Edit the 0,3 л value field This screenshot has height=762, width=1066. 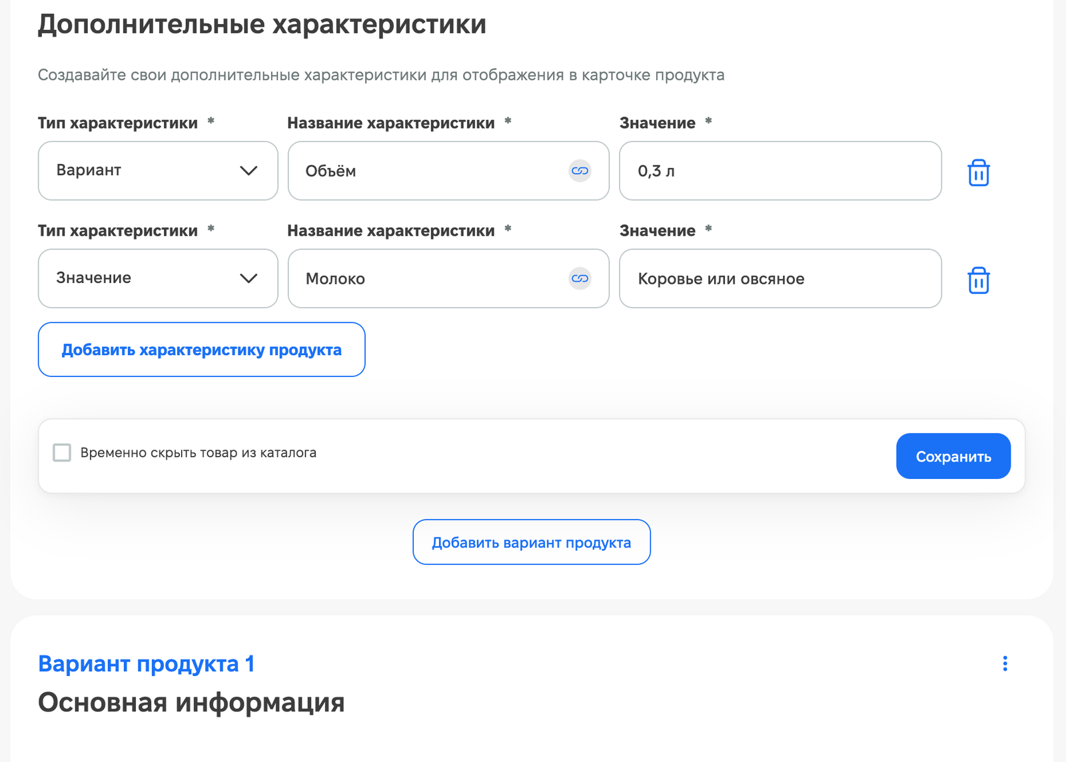(780, 171)
